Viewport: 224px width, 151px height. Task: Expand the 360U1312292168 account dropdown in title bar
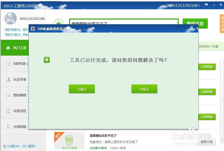183,6
